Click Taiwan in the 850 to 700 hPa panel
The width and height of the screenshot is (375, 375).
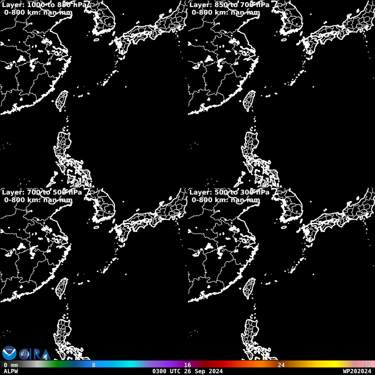click(249, 100)
